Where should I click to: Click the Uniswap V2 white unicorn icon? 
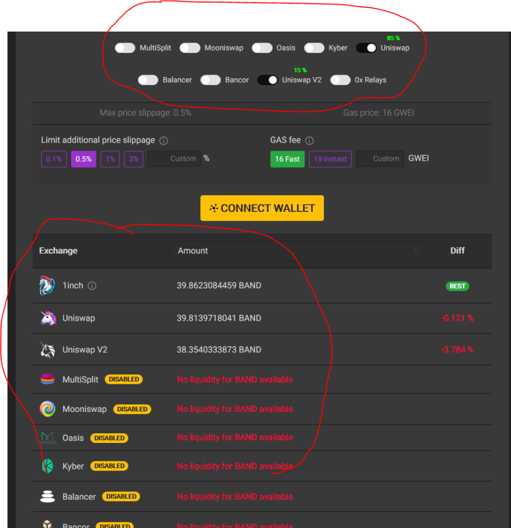click(48, 349)
